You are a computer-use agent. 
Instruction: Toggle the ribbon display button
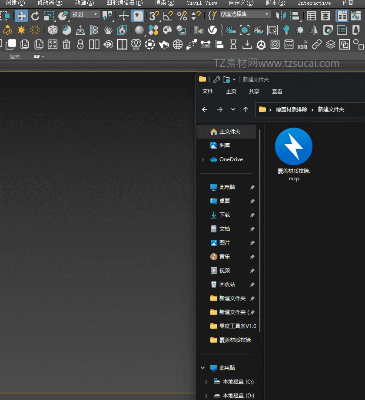[342, 16]
